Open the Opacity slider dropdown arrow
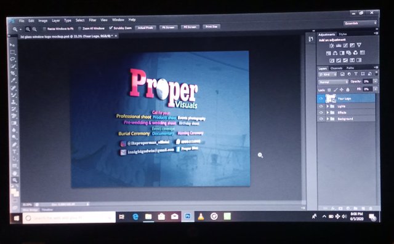Viewport: 394px width, 244px height. (375, 81)
